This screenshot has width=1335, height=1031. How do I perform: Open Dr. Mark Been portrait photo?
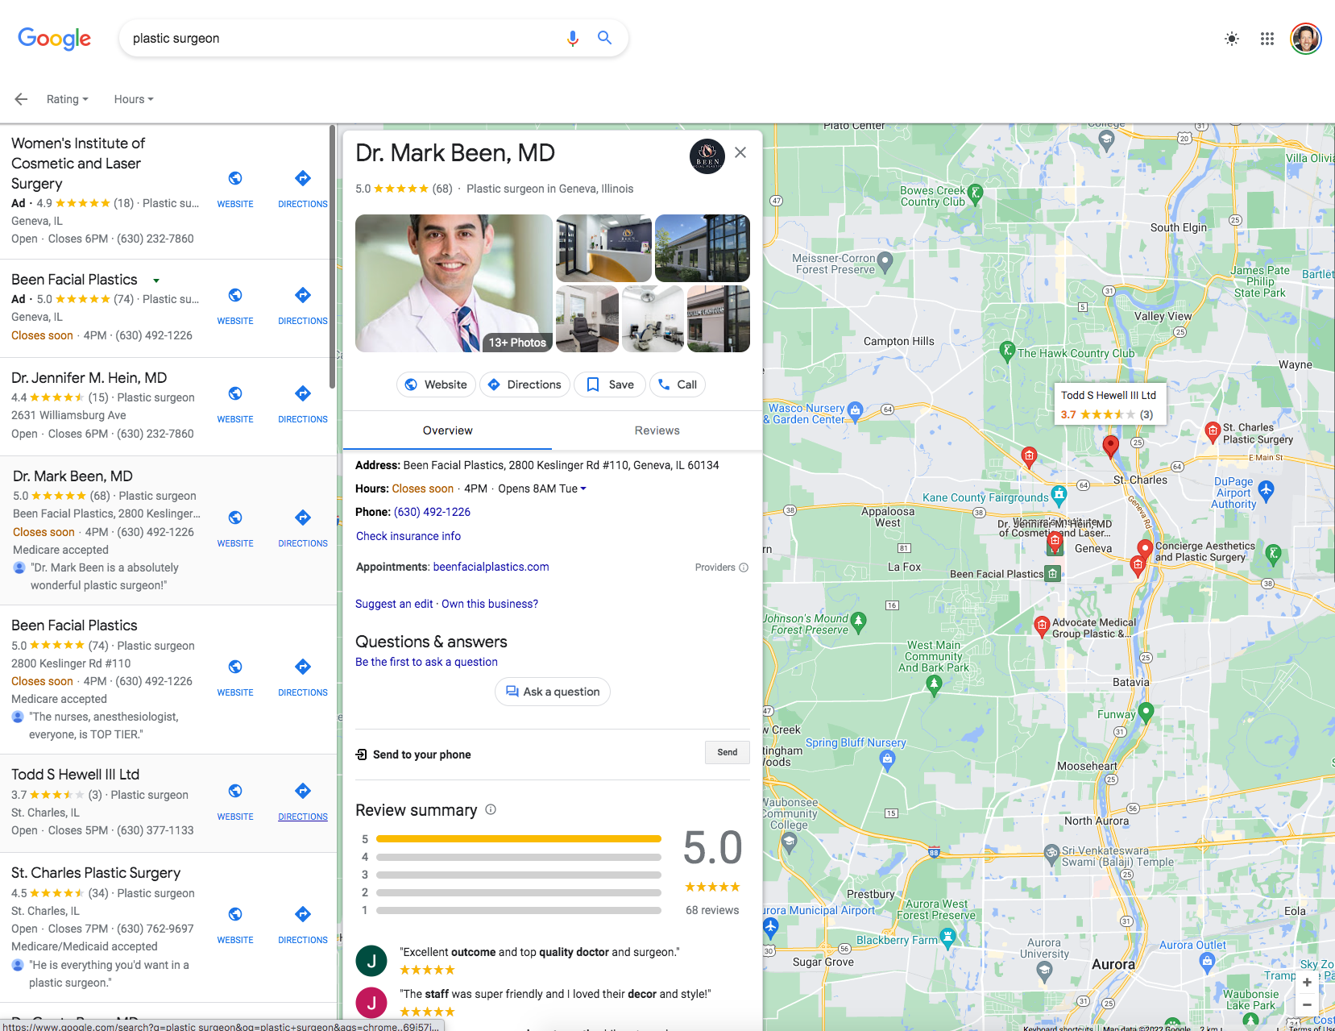tap(454, 283)
